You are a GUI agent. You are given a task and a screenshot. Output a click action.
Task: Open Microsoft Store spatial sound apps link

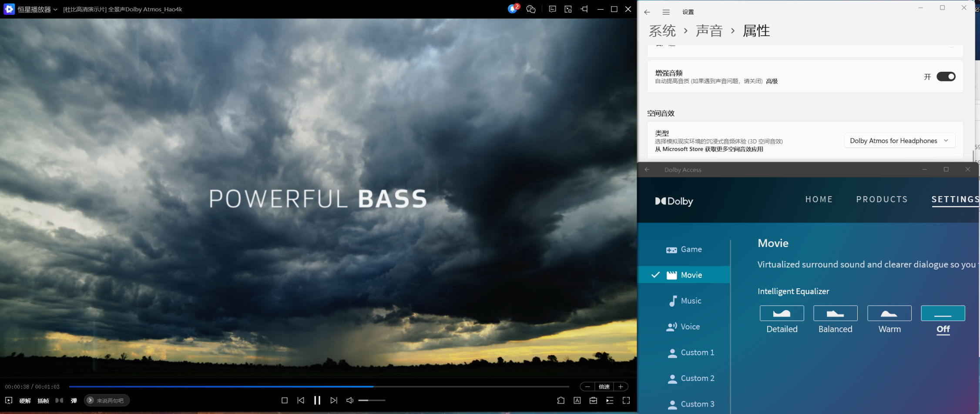[x=709, y=149]
